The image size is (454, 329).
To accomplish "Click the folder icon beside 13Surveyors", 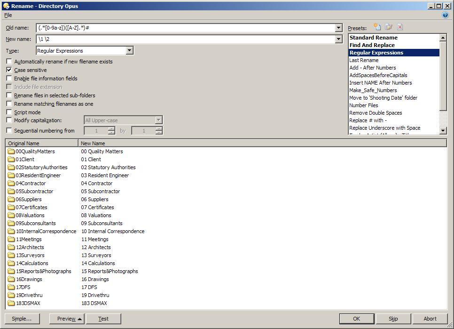I will pyautogui.click(x=11, y=255).
